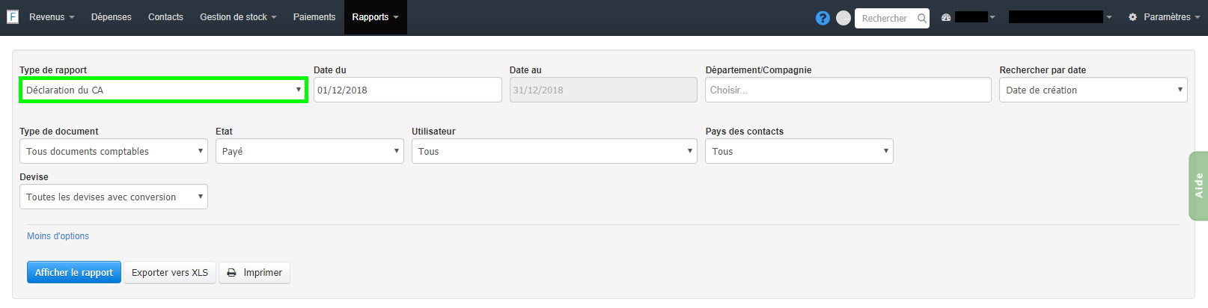The image size is (1208, 308).
Task: Click the Moins d'options link
Action: (x=58, y=236)
